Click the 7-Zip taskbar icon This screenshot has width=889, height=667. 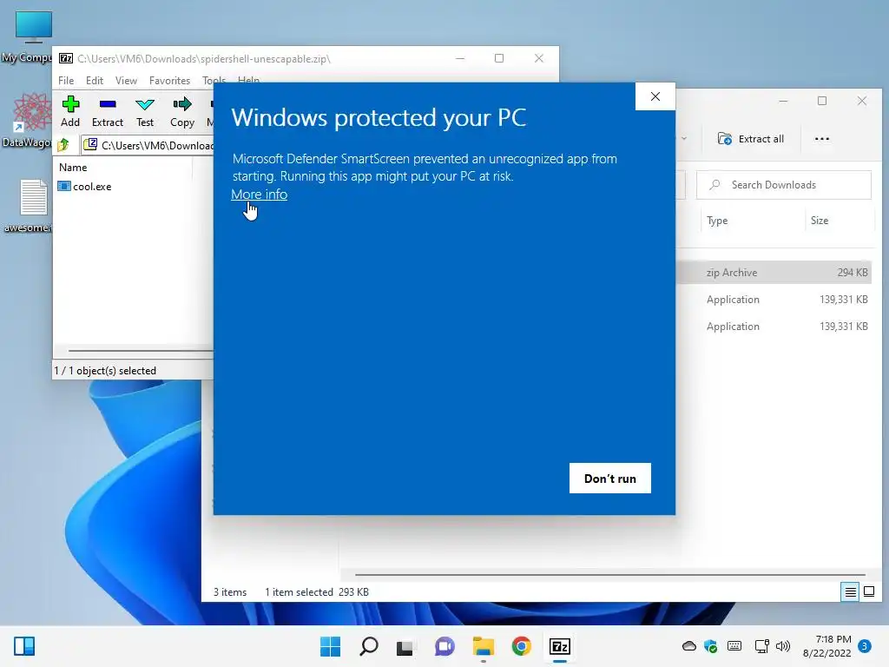tap(560, 646)
